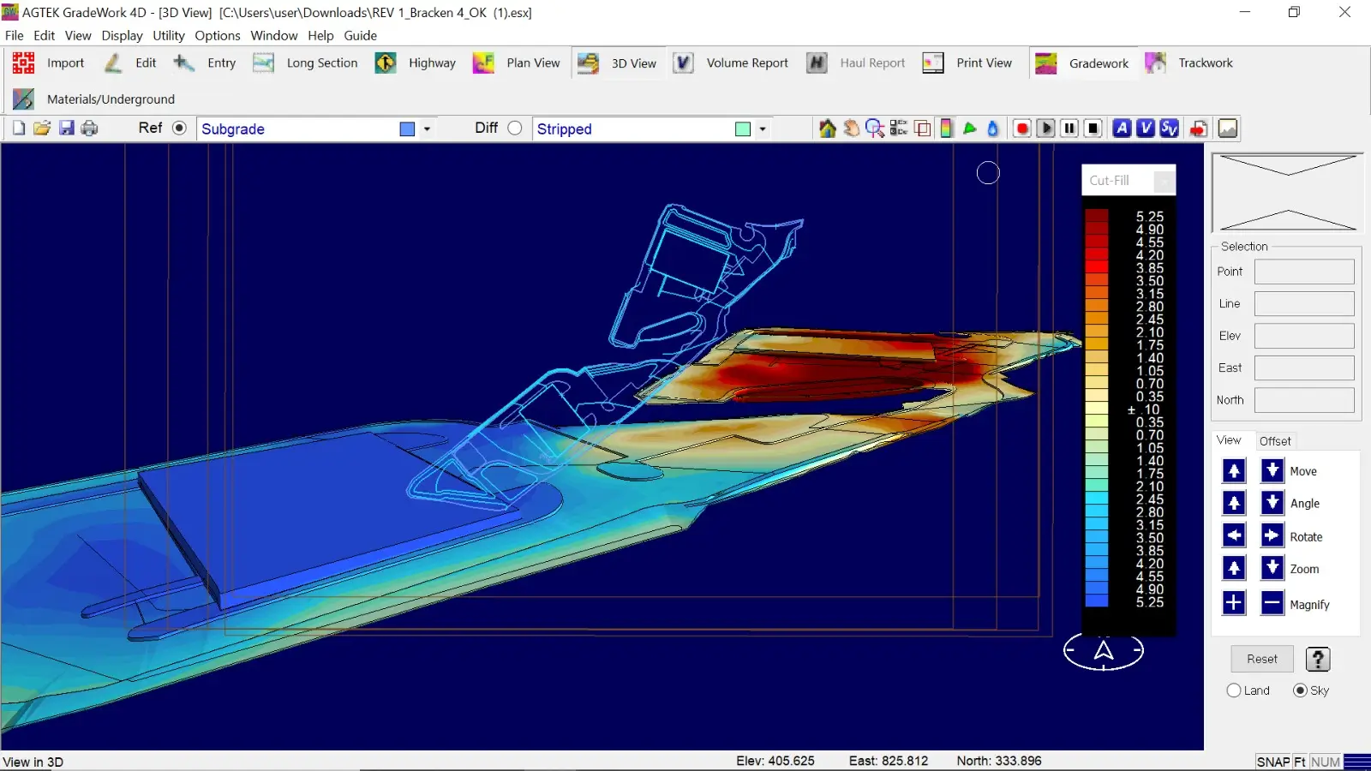The height and width of the screenshot is (771, 1371).
Task: Click the Reset view button
Action: click(x=1261, y=659)
